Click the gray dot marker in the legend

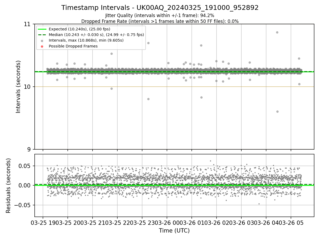tap(42, 41)
